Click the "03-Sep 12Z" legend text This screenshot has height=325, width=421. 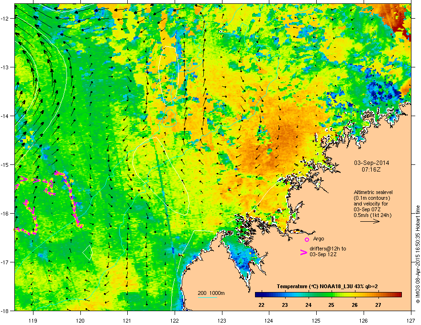point(323,254)
